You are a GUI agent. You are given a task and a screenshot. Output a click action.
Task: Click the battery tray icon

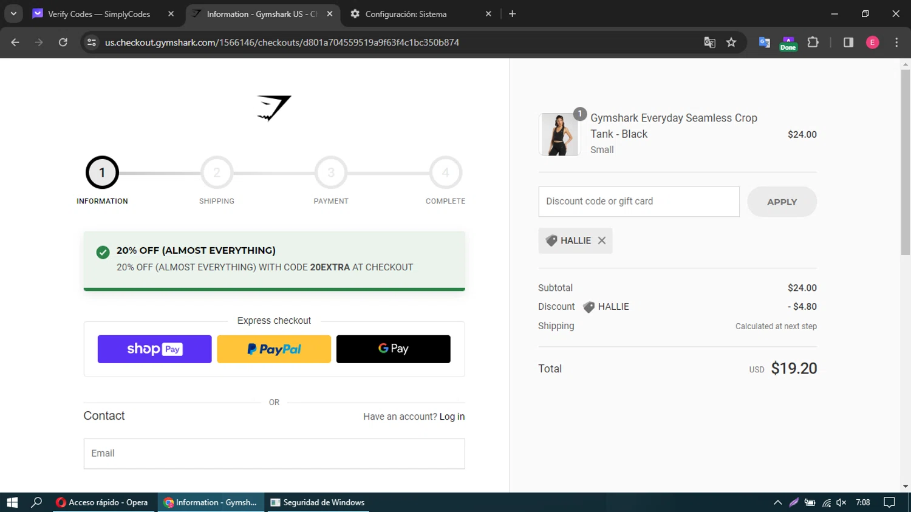(810, 502)
